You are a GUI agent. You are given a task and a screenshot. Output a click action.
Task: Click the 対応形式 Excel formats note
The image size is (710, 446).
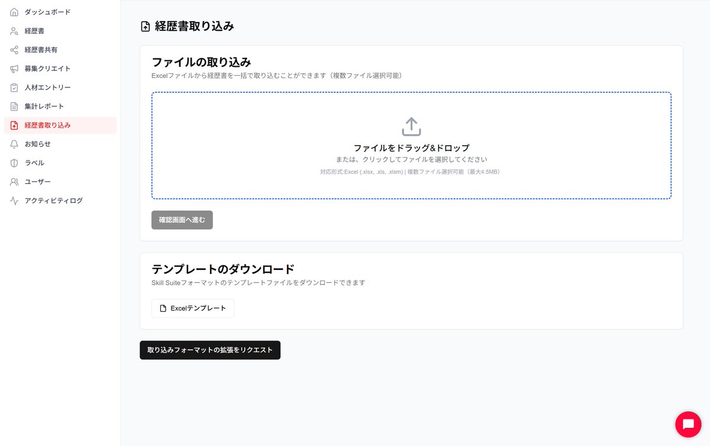411,172
